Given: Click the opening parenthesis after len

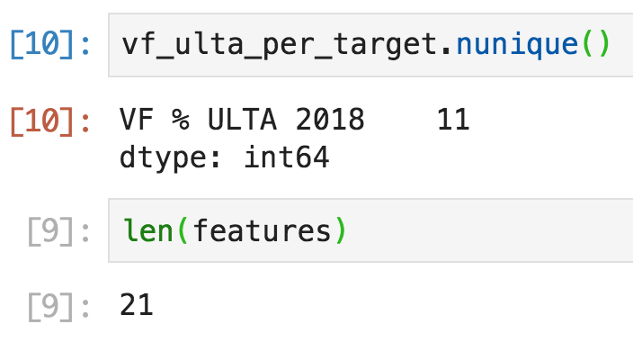Looking at the screenshot, I should pos(183,230).
